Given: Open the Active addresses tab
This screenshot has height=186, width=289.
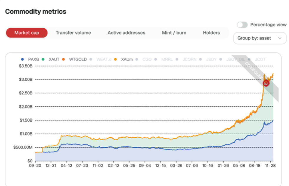Looking at the screenshot, I should [x=126, y=33].
